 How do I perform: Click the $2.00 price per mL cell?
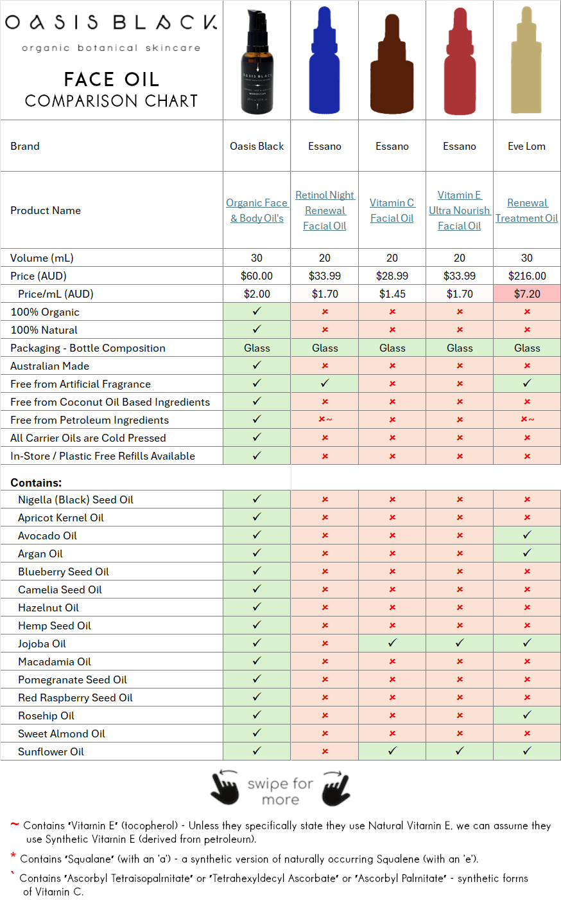pyautogui.click(x=257, y=294)
